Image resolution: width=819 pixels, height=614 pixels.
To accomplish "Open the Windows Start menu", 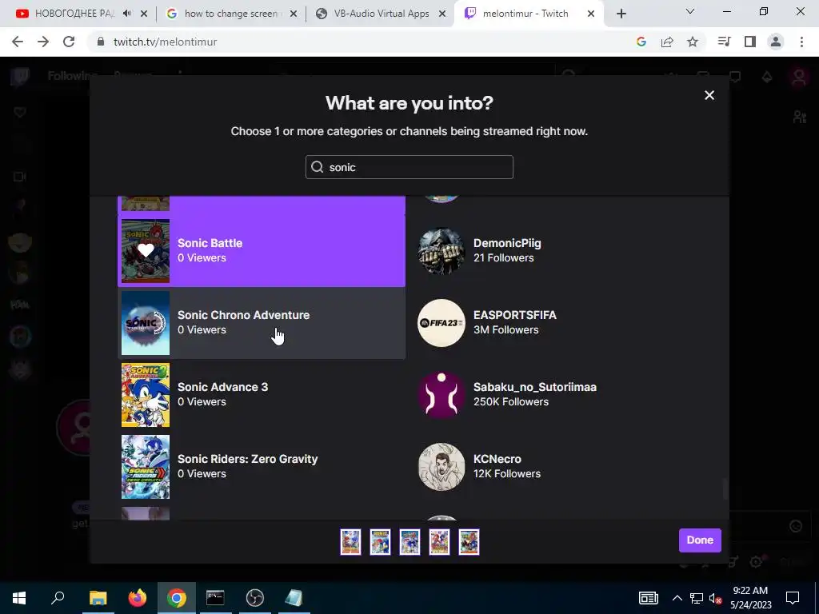I will click(x=19, y=598).
